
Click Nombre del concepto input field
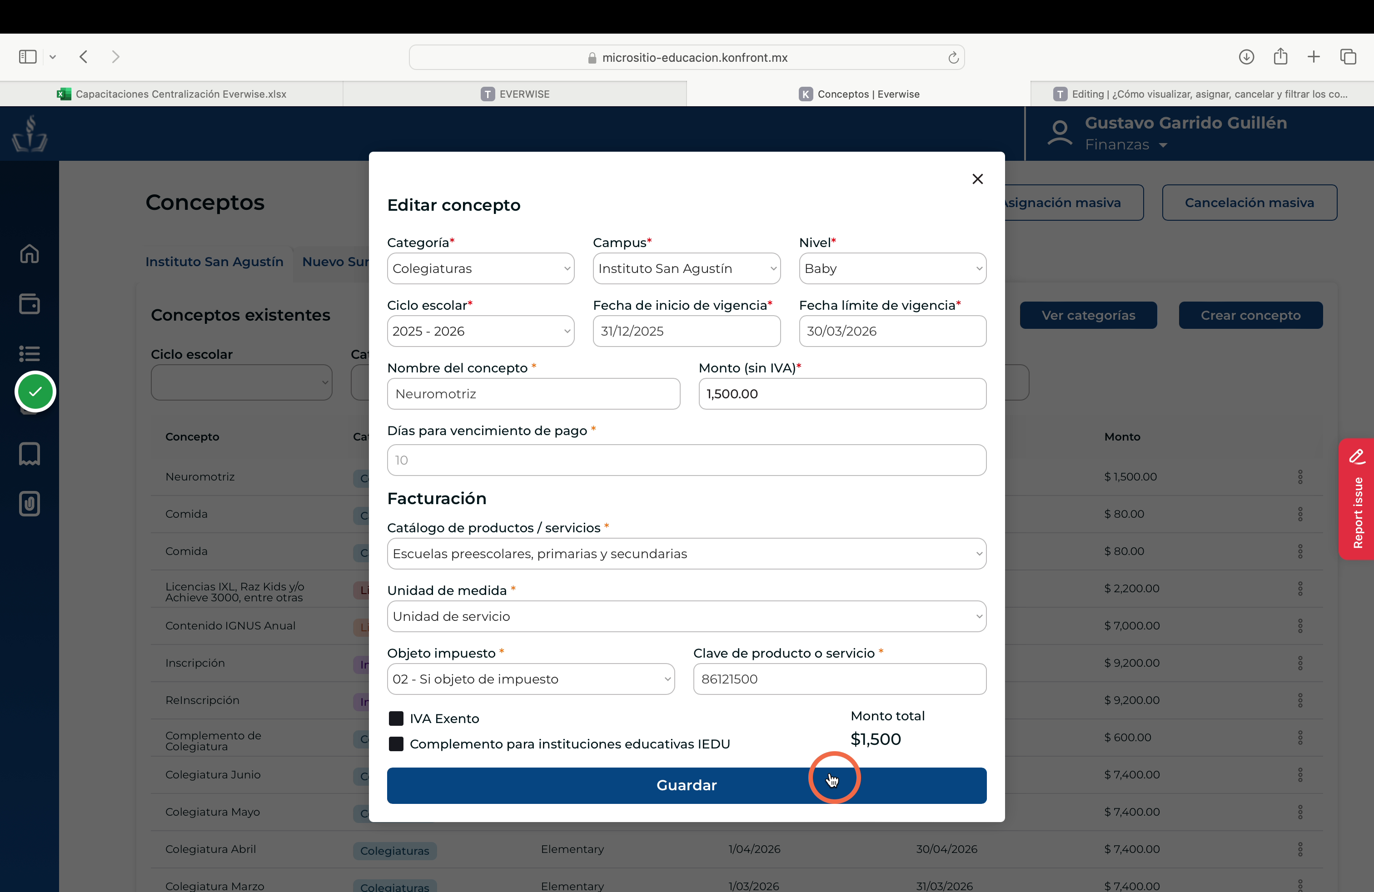click(533, 393)
